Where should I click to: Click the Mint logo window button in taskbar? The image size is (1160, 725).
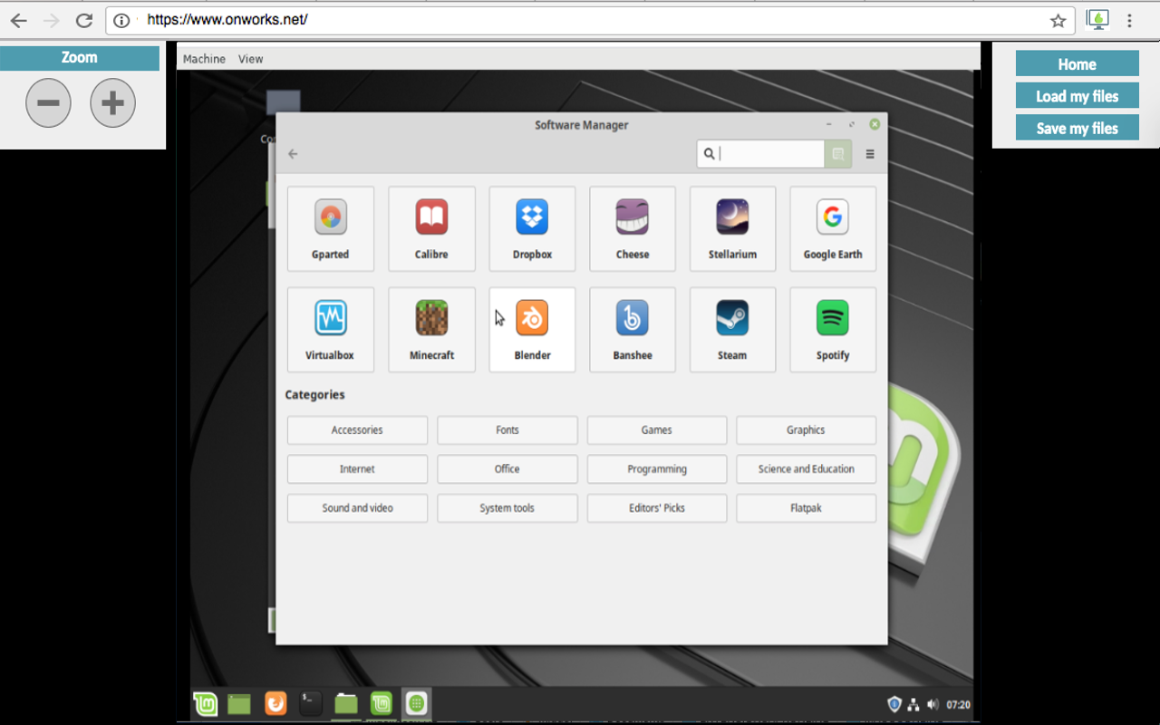click(382, 703)
